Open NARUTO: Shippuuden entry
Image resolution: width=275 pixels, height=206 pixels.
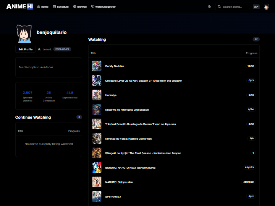119,182
